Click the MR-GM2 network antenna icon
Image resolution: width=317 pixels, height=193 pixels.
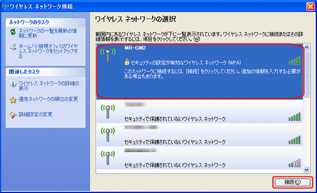pyautogui.click(x=108, y=55)
